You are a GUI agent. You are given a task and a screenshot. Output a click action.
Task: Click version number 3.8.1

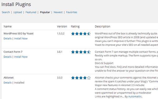[x=60, y=52]
